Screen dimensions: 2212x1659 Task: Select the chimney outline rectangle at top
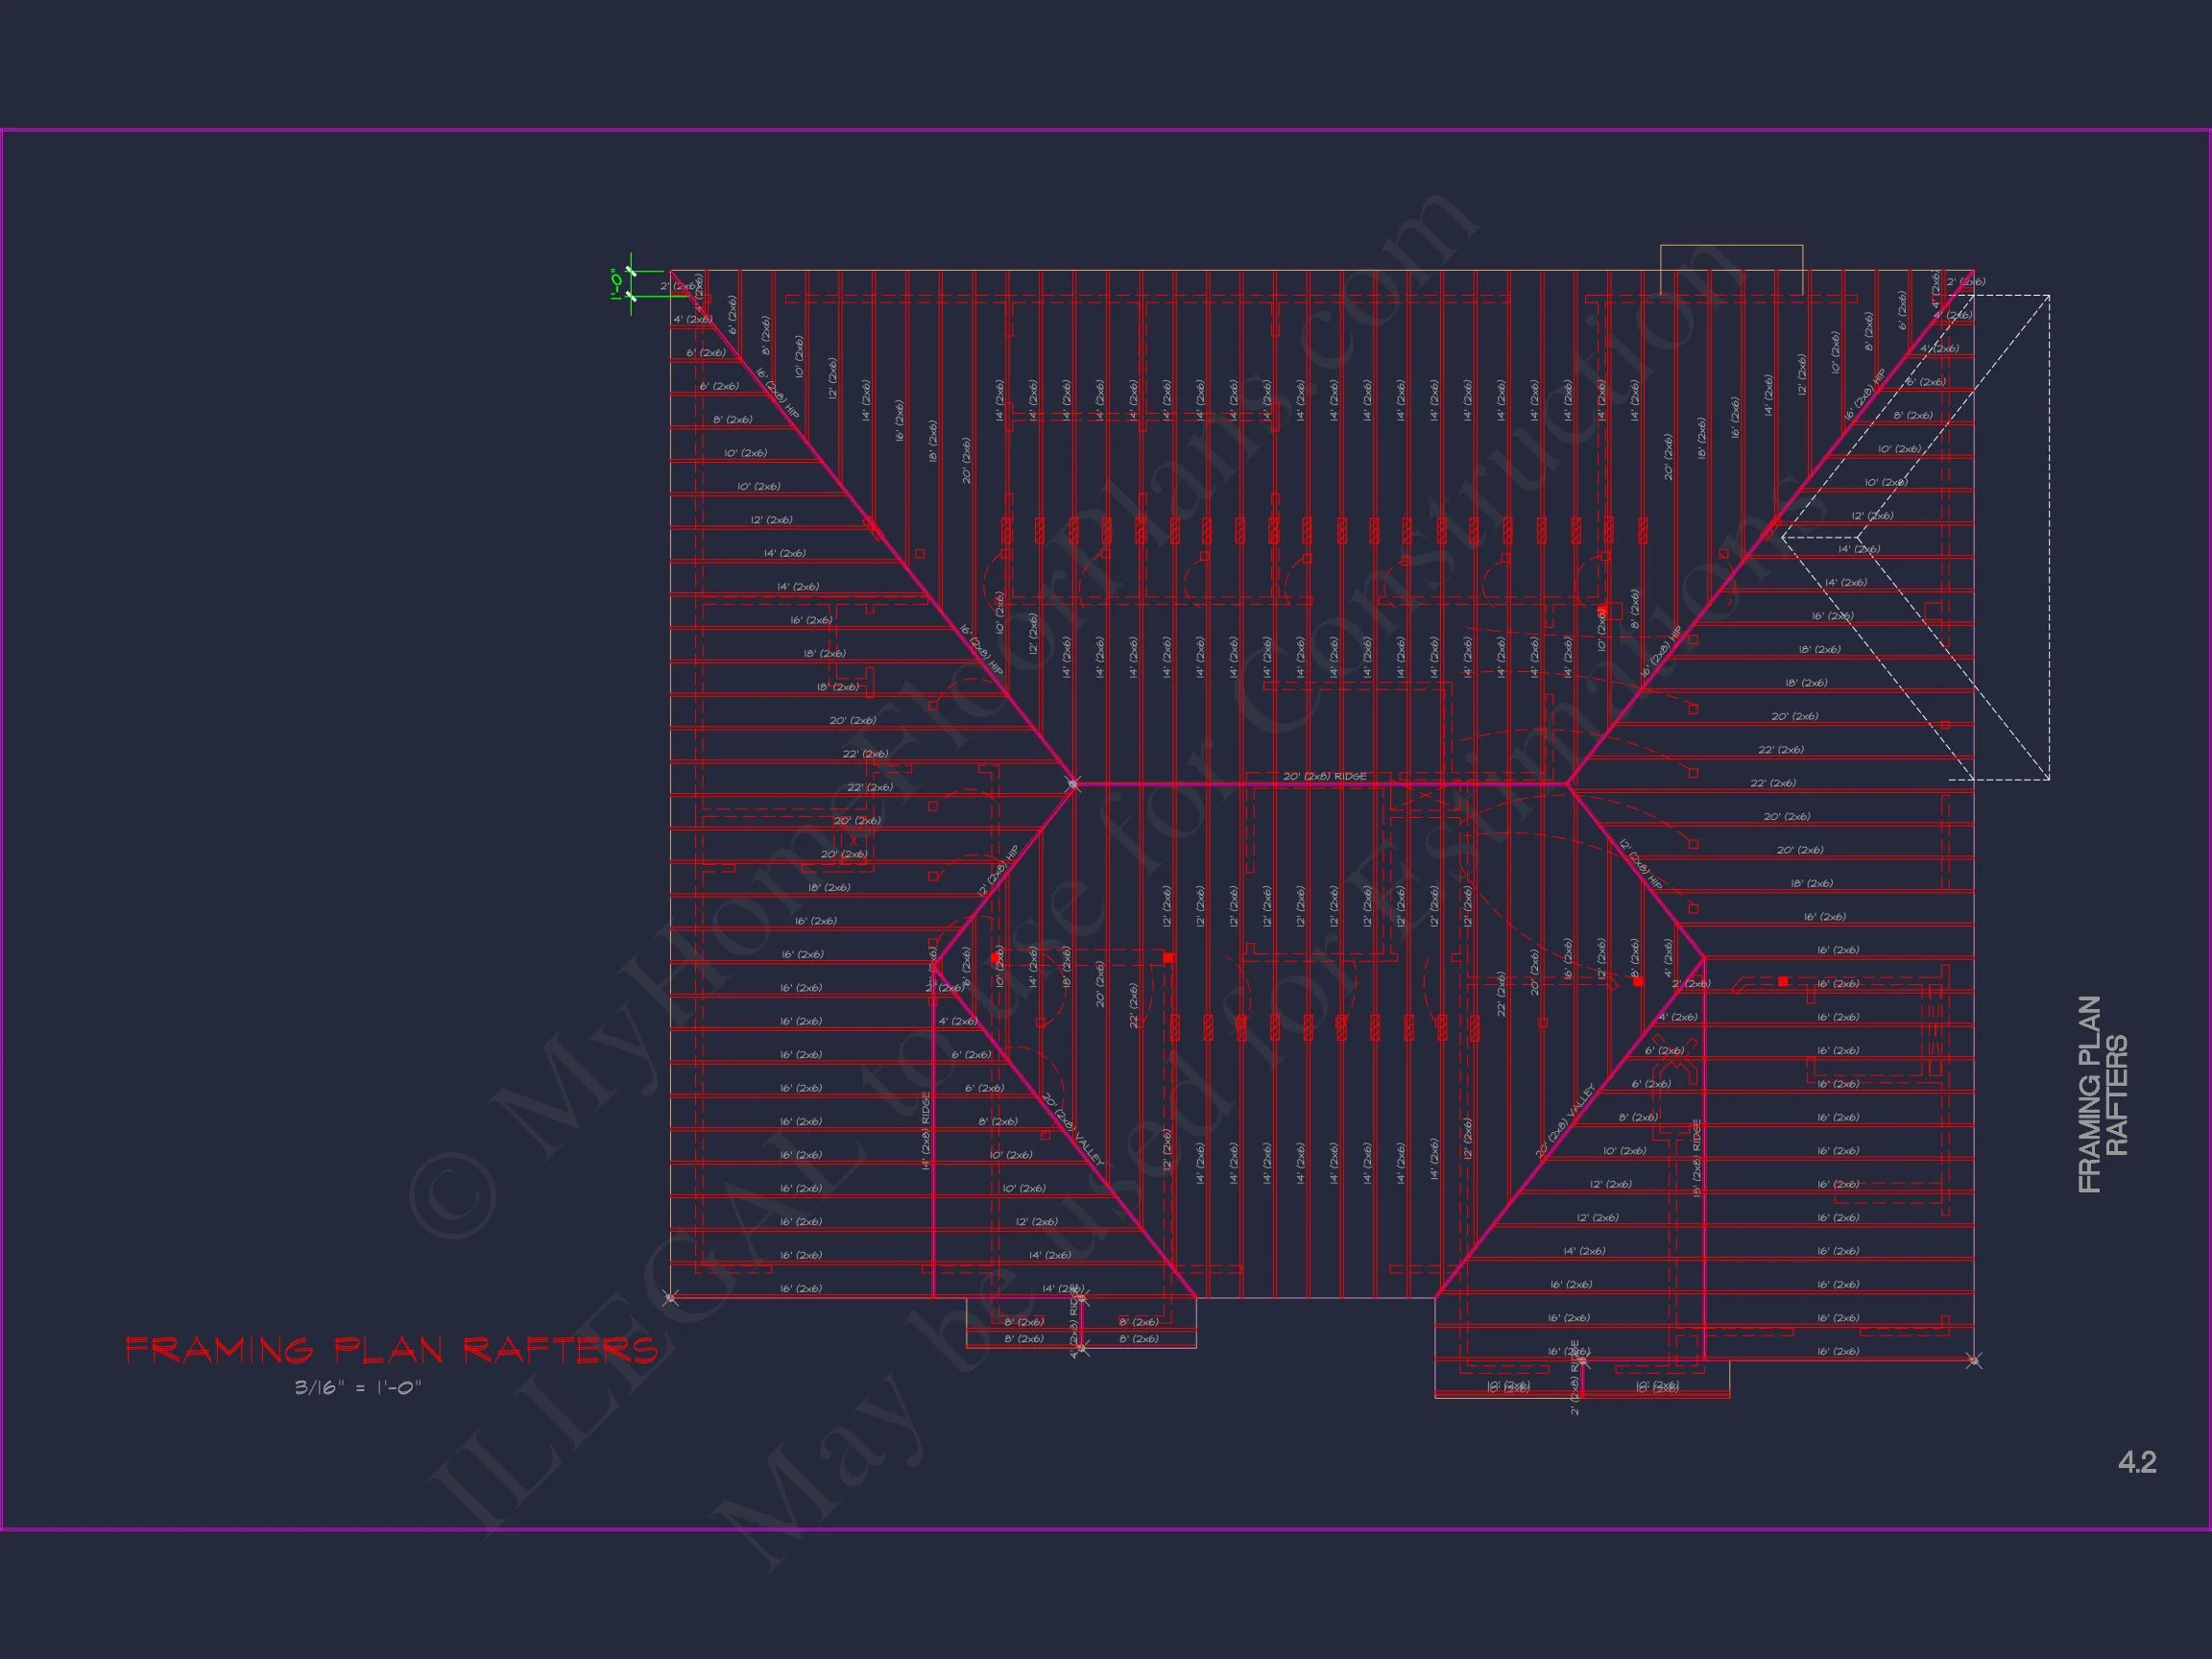point(1731,247)
